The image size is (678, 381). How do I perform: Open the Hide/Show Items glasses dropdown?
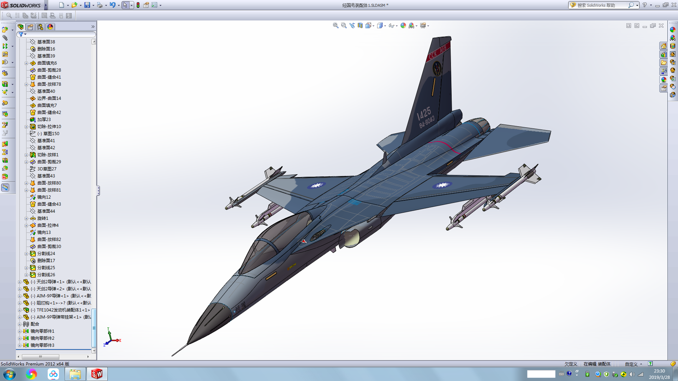pos(397,26)
